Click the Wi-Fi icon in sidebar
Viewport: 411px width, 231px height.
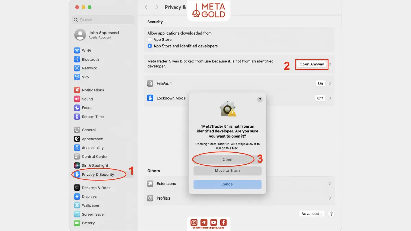[77, 50]
